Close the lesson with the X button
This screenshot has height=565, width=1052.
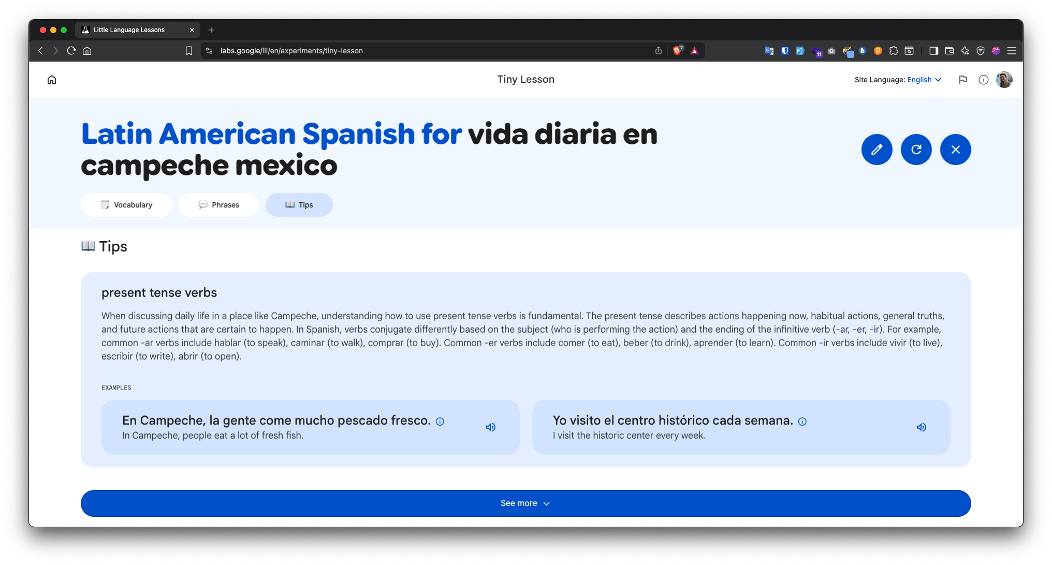pos(955,150)
